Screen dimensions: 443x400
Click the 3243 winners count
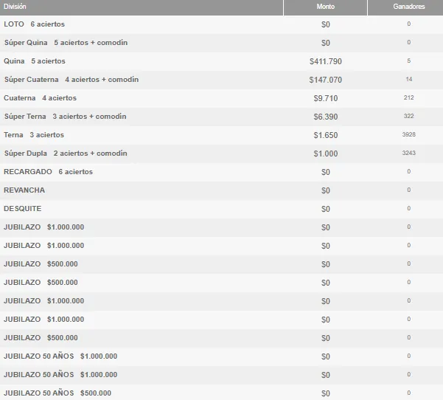click(408, 154)
